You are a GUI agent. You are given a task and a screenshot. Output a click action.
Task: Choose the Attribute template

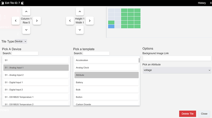[x=107, y=75]
